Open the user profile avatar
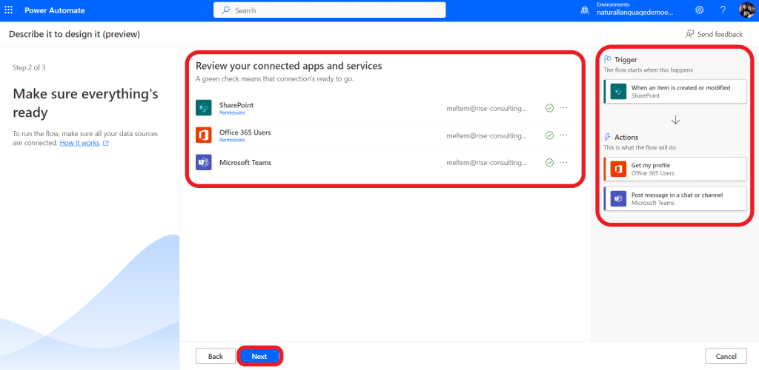 tap(746, 10)
